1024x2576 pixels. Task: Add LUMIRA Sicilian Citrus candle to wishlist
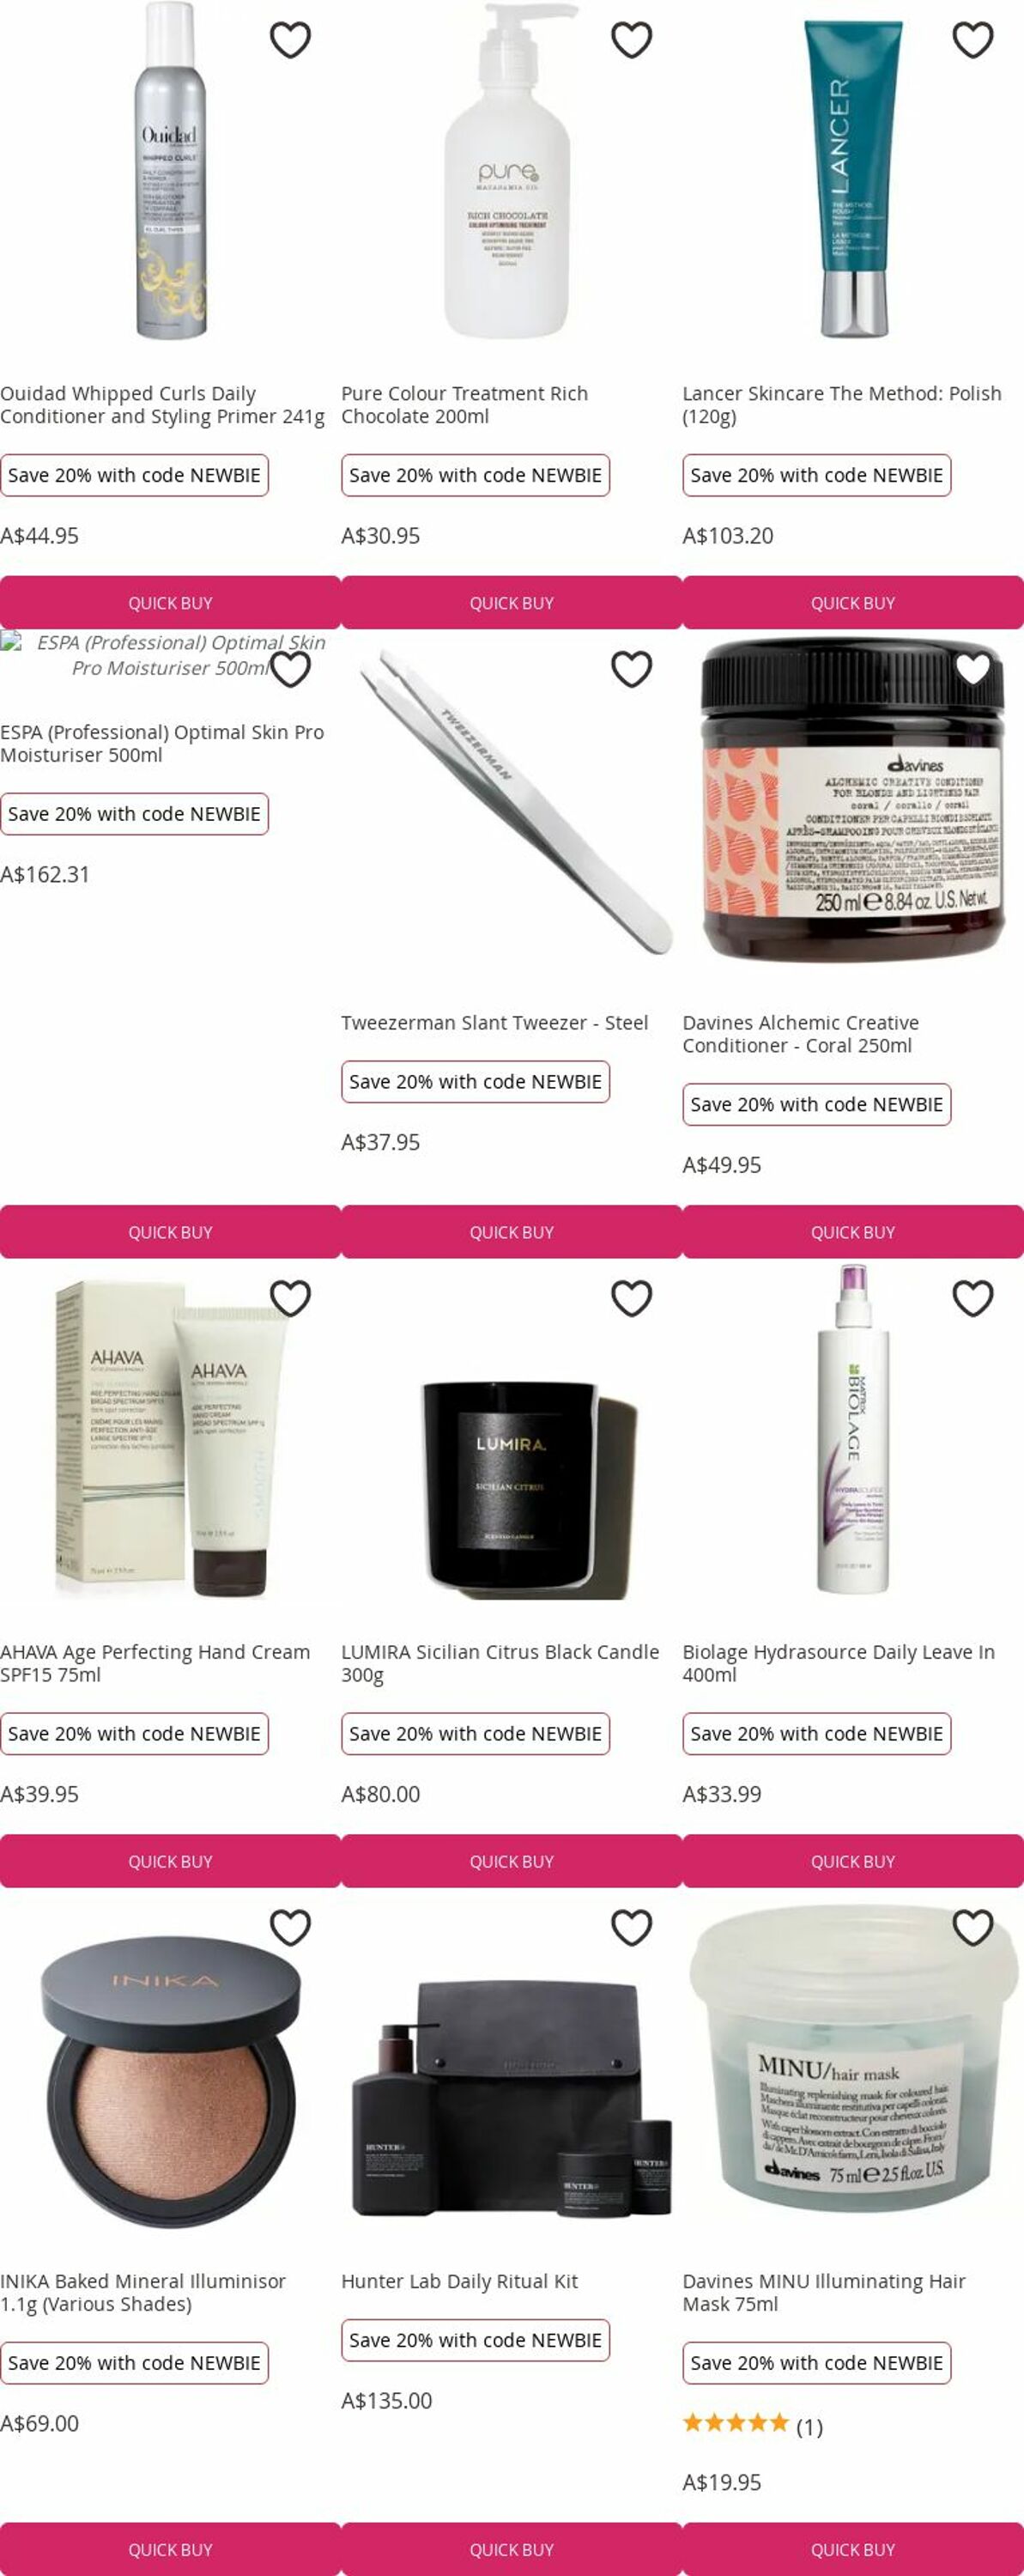pyautogui.click(x=631, y=1298)
